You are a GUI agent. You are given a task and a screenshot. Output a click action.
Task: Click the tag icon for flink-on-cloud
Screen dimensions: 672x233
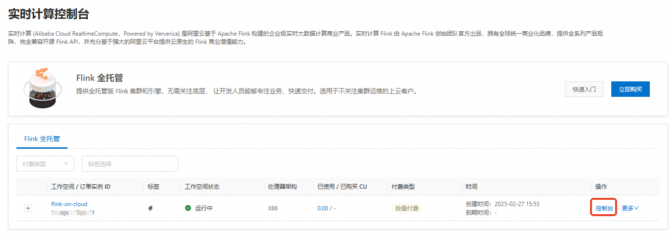pos(150,208)
